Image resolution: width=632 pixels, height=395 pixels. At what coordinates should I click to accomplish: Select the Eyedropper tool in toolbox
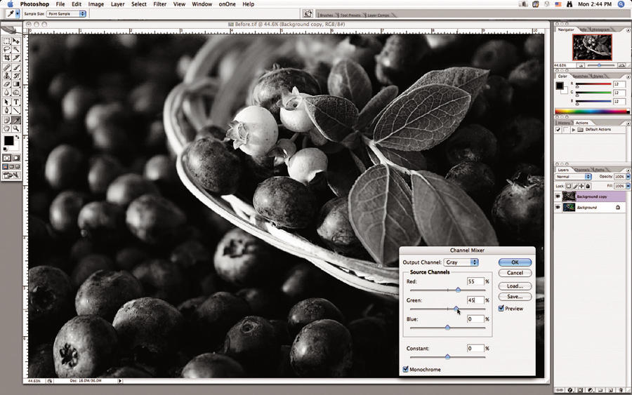[x=16, y=120]
